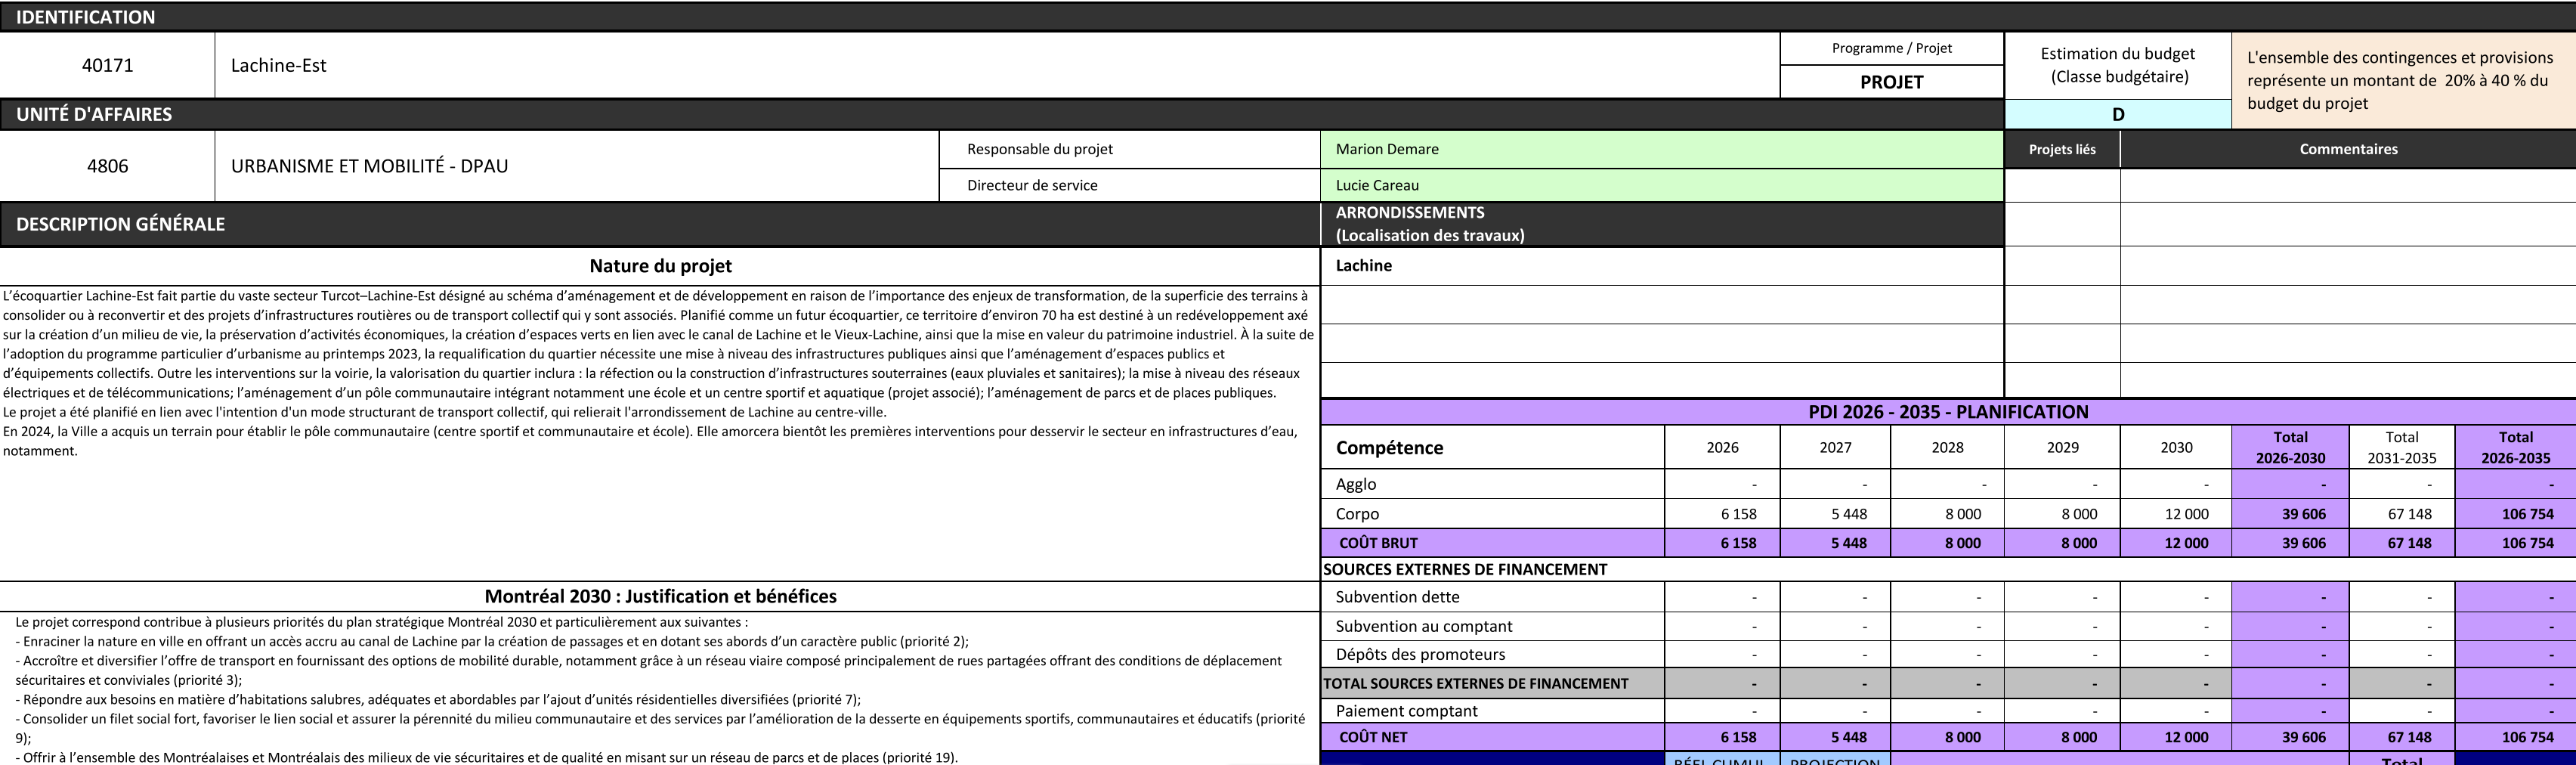This screenshot has height=765, width=2576.
Task: Click the Dépôts des promoteurs row label
Action: point(1420,654)
